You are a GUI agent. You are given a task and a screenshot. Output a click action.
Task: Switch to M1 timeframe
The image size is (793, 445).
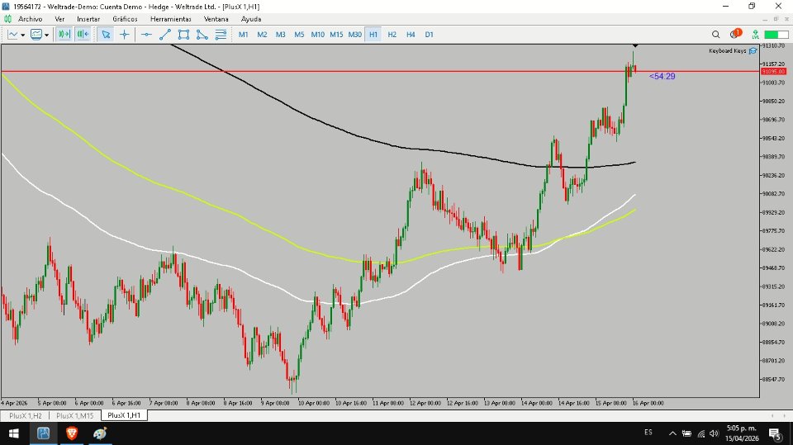tap(243, 35)
